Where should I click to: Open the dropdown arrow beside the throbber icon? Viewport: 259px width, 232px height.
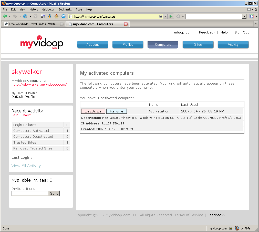pyautogui.click(x=252, y=9)
